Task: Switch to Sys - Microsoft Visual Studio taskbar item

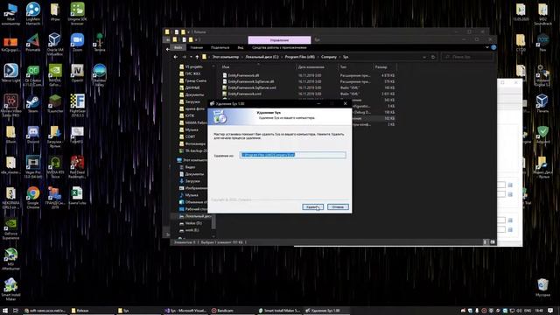Action: [x=185, y=311]
